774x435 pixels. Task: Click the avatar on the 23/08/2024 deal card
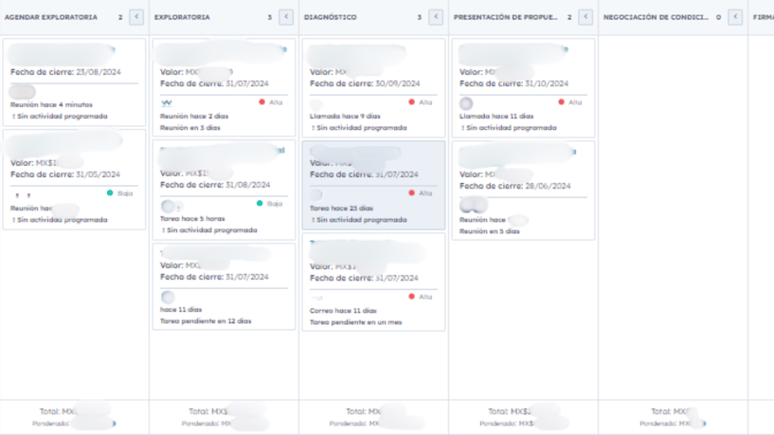click(22, 91)
